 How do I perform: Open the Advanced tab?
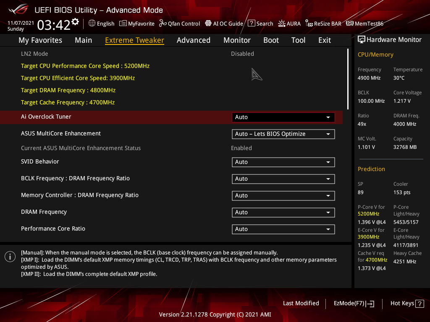click(194, 40)
